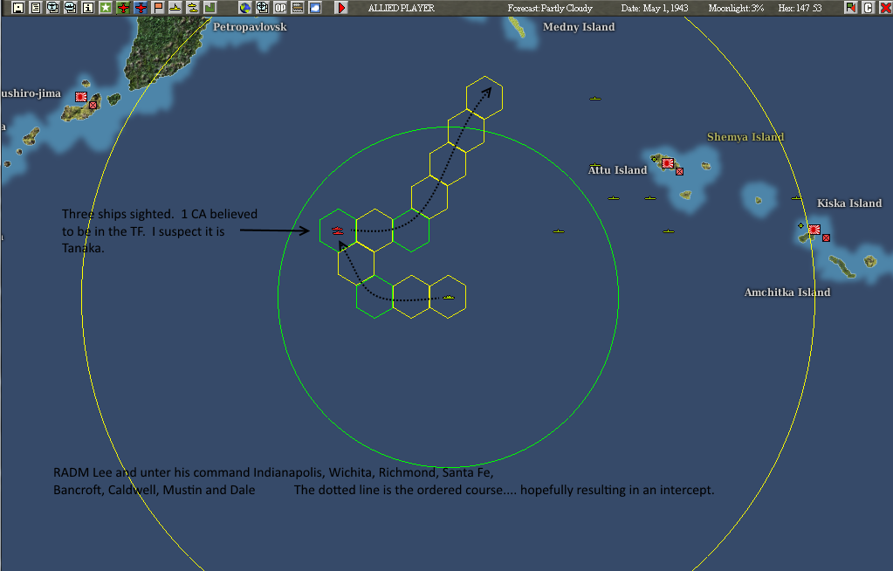This screenshot has height=571, width=893.
Task: Click the OP toolbar button
Action: coord(280,7)
